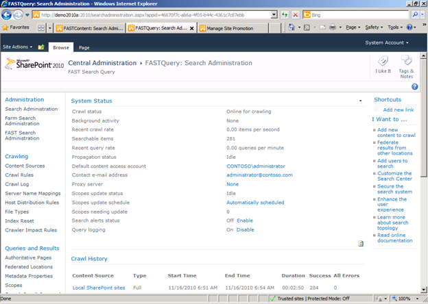Switch to FASTContent Search Admin tab

[90, 28]
